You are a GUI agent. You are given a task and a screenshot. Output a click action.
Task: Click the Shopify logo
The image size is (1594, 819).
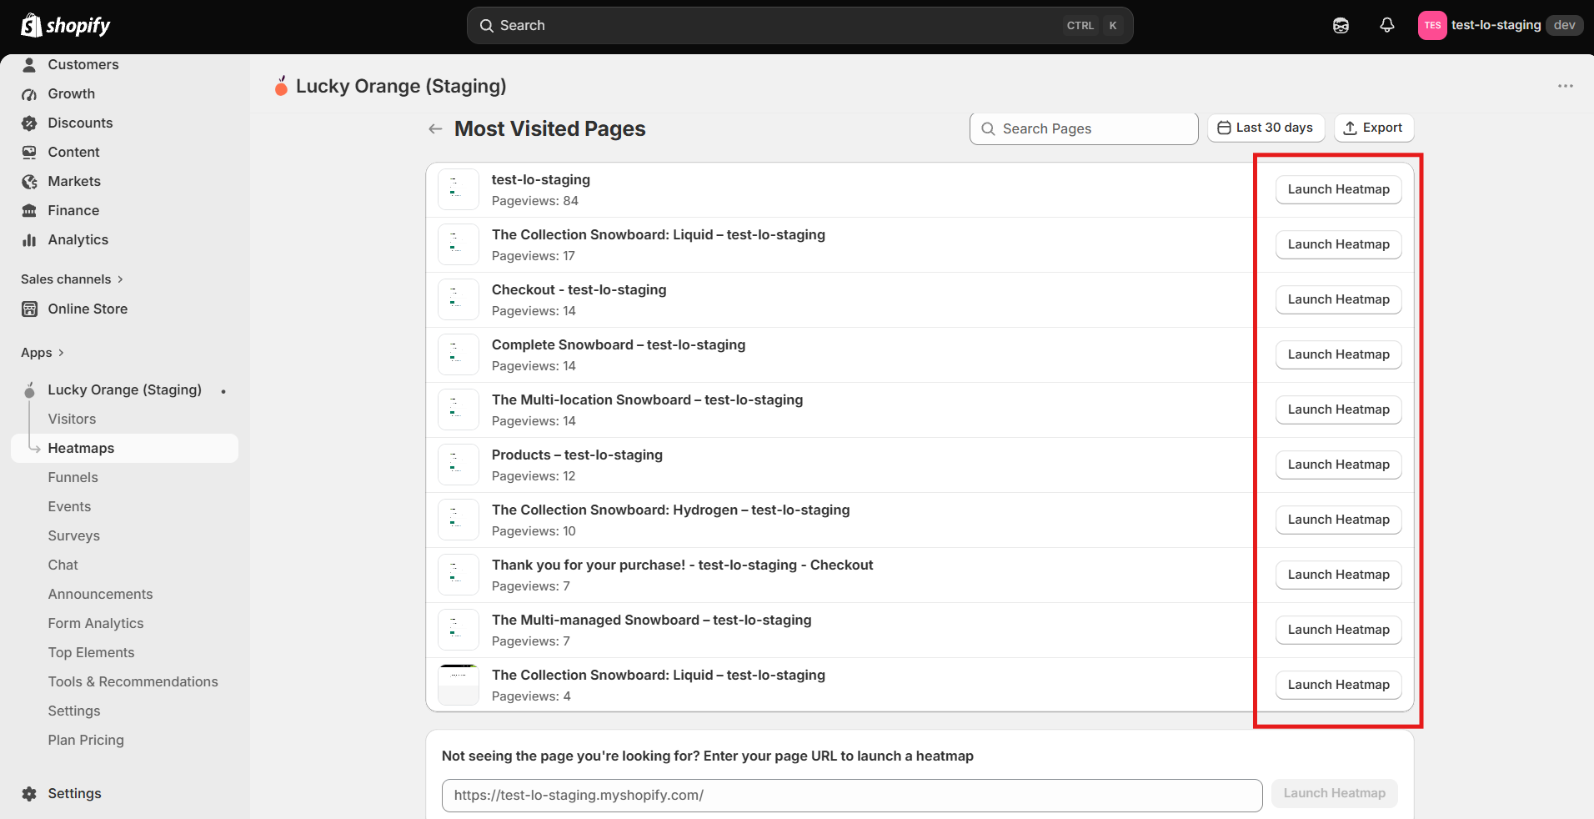point(66,26)
